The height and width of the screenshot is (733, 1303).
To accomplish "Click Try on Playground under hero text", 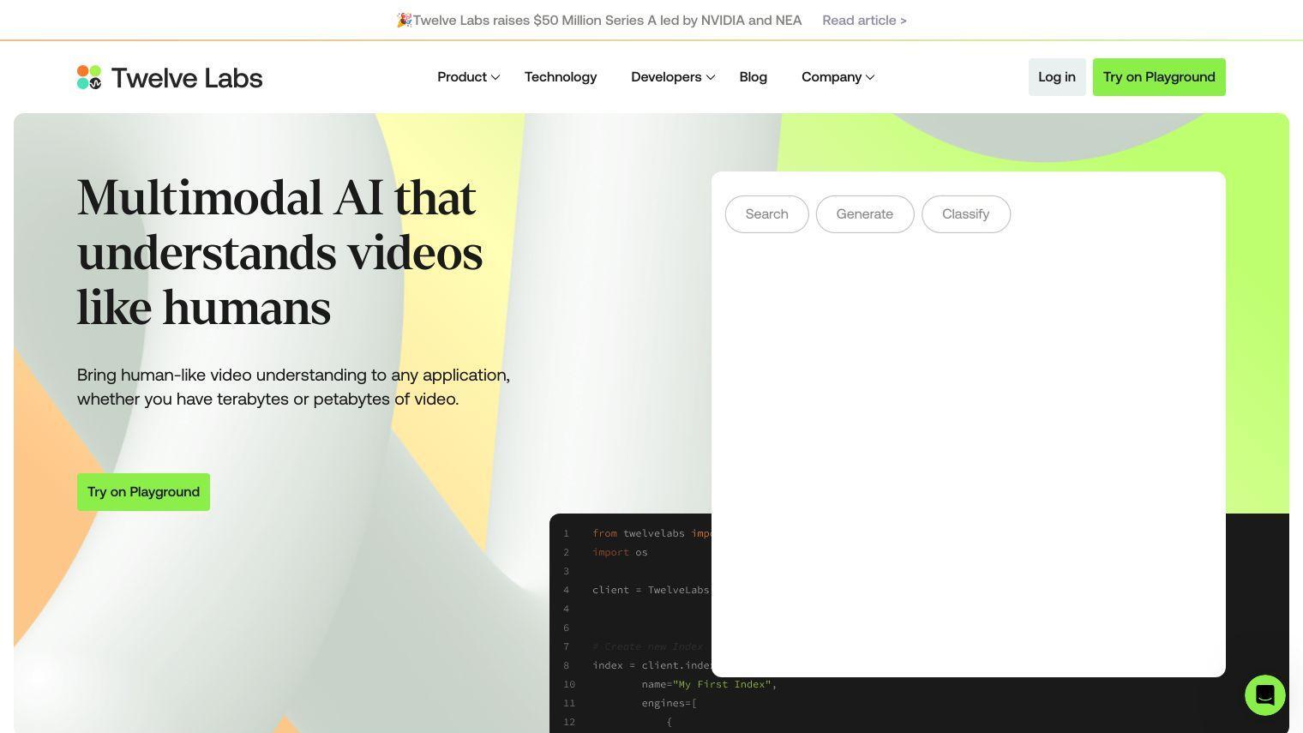I will 143,492.
